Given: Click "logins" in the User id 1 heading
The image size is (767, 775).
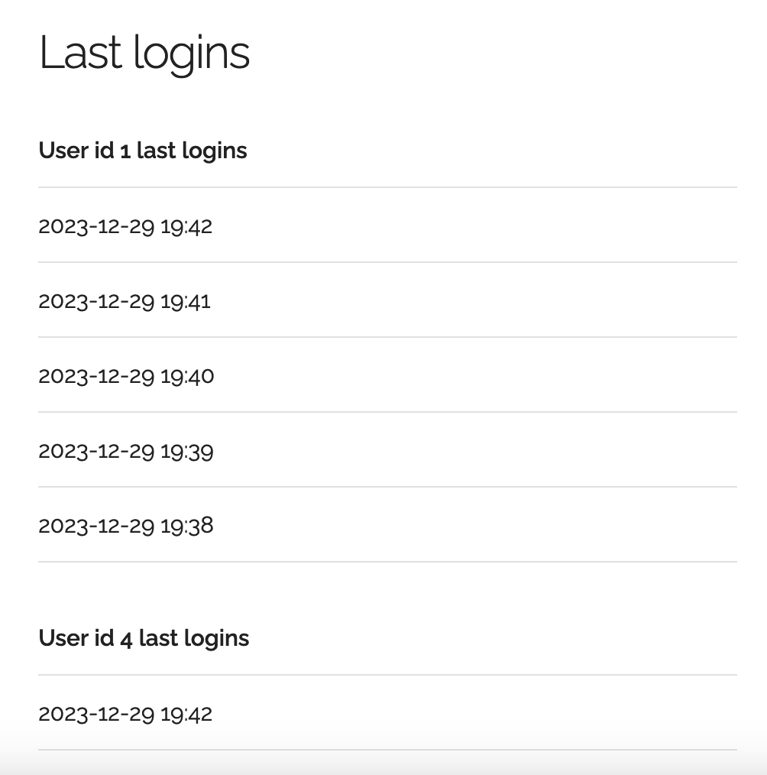Looking at the screenshot, I should tap(215, 151).
